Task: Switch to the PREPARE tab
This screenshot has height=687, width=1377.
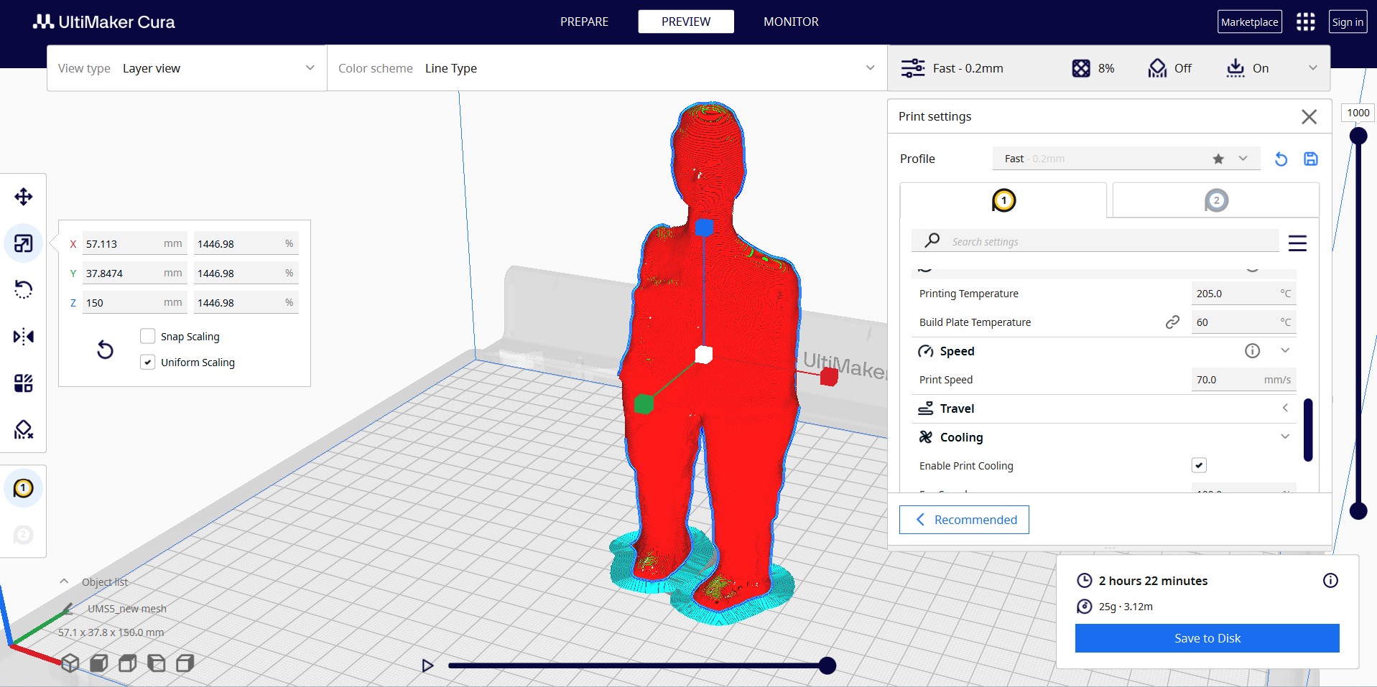Action: point(584,22)
